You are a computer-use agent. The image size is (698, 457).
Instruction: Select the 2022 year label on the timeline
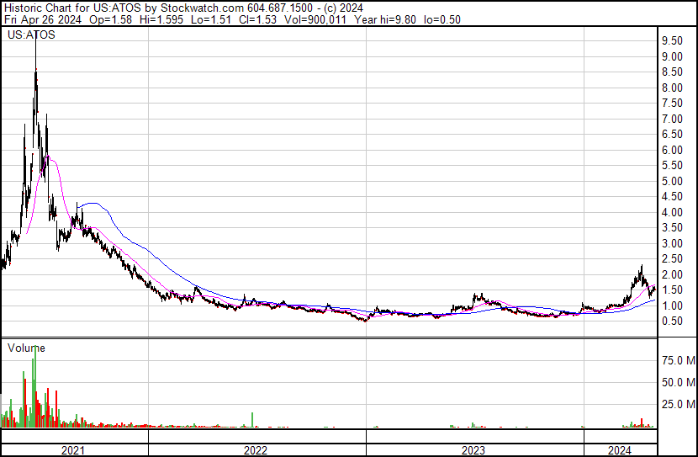[x=256, y=450]
